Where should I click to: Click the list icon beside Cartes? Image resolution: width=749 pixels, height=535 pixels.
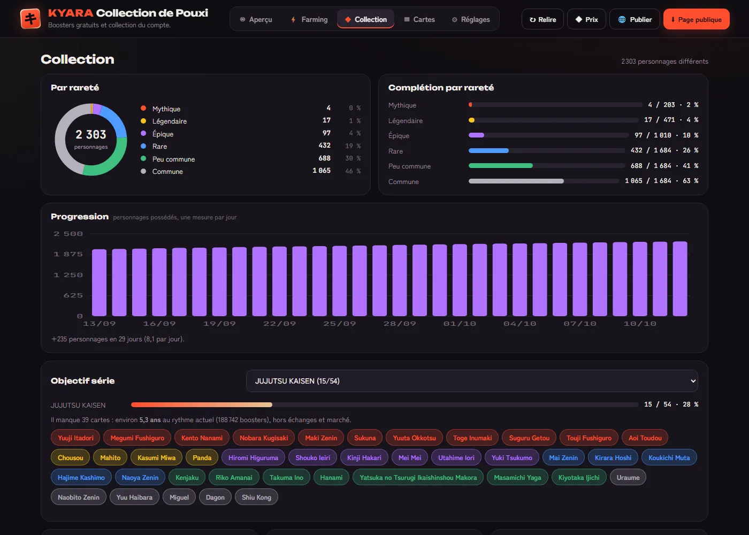coord(407,20)
